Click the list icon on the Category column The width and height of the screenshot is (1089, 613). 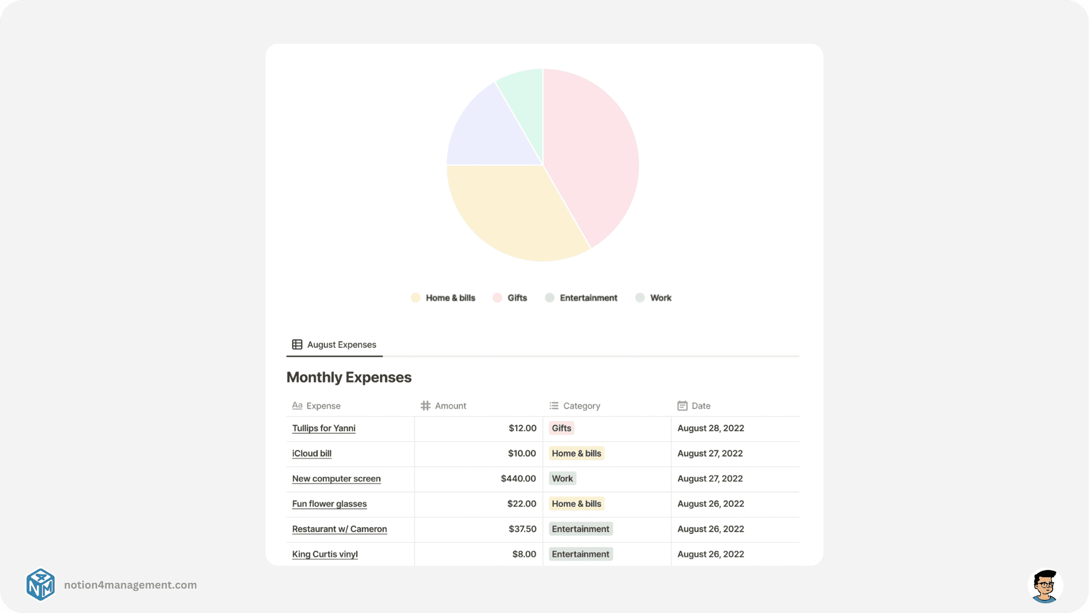[553, 405]
